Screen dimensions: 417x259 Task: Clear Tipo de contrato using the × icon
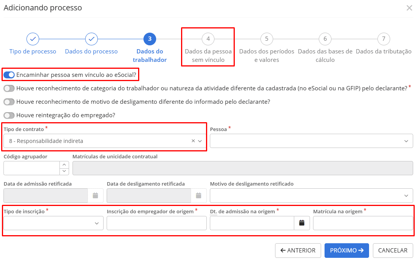click(x=193, y=141)
